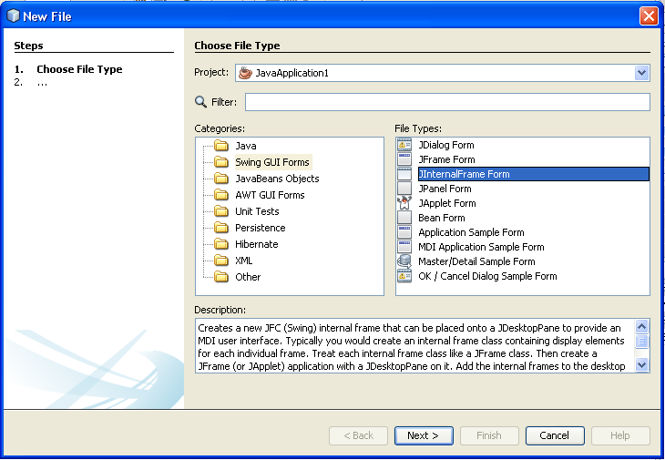Select the Master/Detail Sample Form database icon
Screen dimensions: 665x460
[x=404, y=261]
